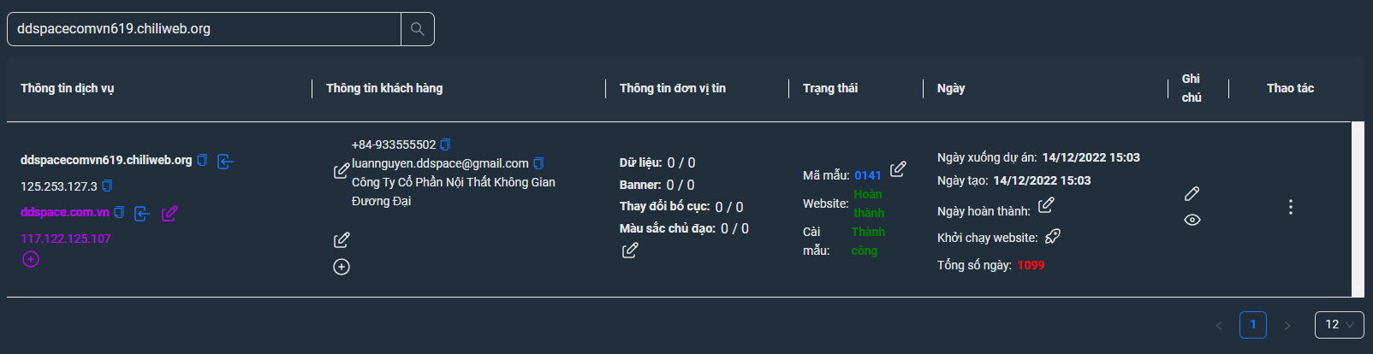This screenshot has height=354, width=1373.
Task: Add new domain with purple plus icon
Action: [31, 259]
